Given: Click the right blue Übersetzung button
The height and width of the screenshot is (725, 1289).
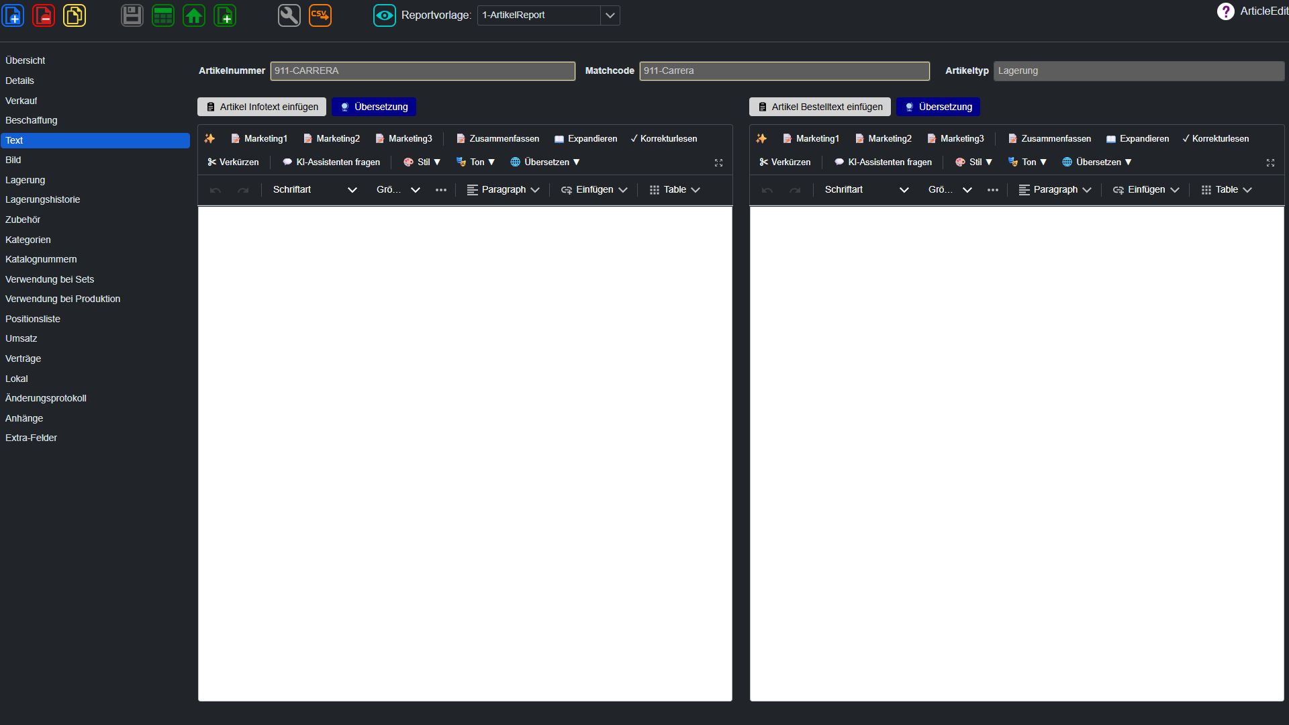Looking at the screenshot, I should tap(939, 107).
